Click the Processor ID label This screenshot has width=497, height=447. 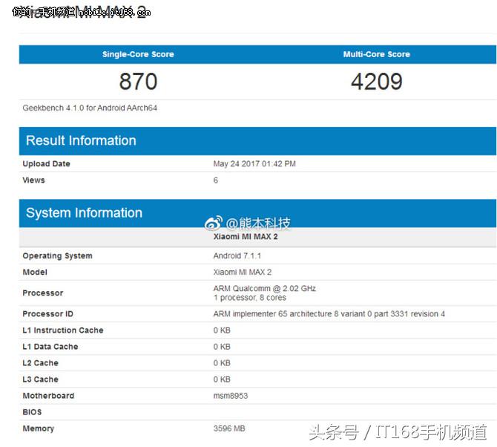pos(48,314)
